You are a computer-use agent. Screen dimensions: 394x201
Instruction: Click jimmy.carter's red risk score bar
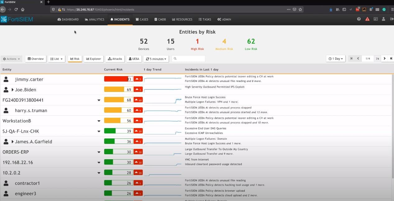click(118, 79)
